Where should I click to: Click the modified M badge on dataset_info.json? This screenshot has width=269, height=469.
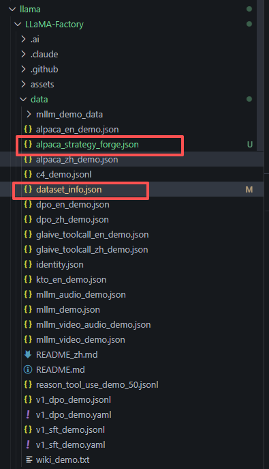pyautogui.click(x=249, y=189)
